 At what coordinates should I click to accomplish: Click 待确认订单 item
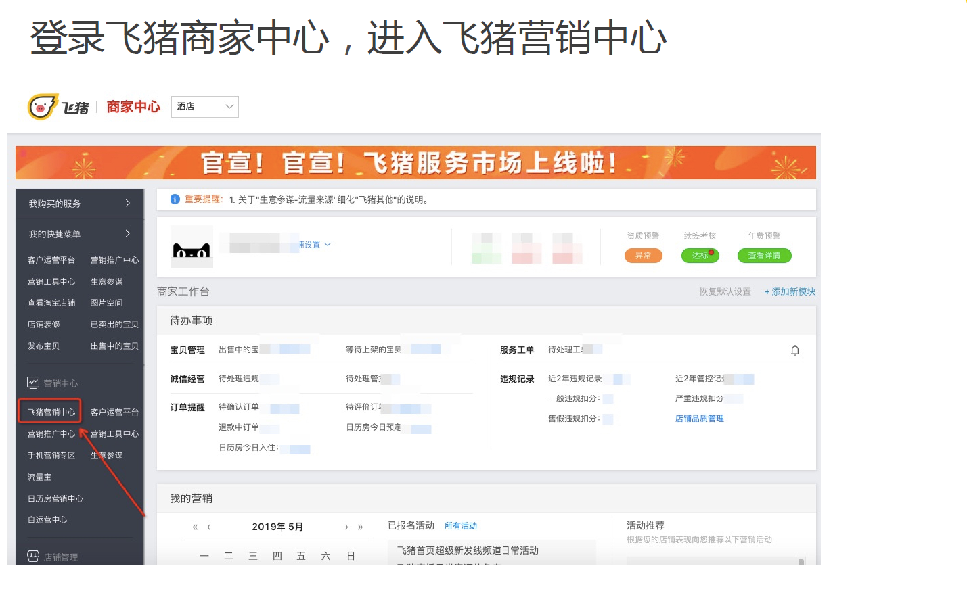coord(239,407)
